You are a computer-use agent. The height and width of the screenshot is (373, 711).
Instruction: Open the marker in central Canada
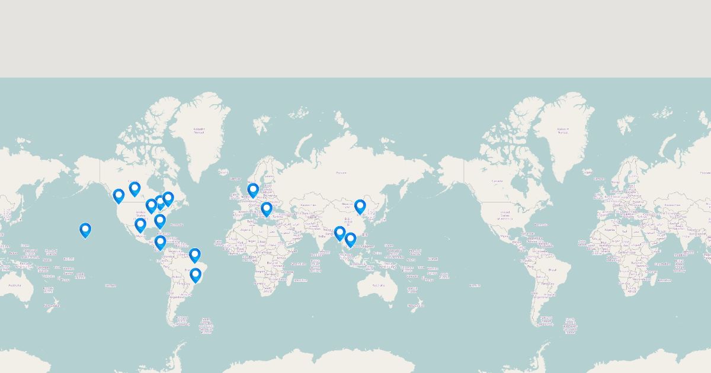(134, 188)
